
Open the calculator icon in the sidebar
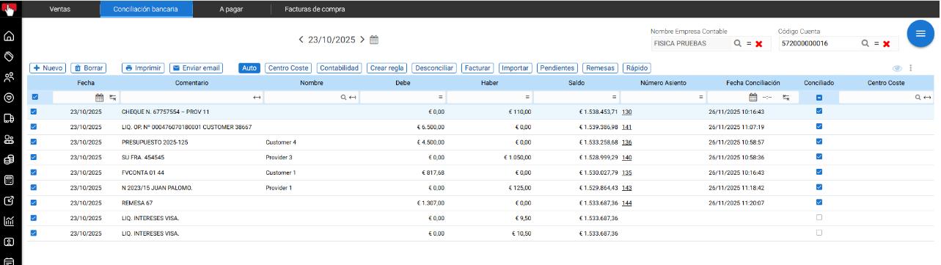tap(10, 180)
